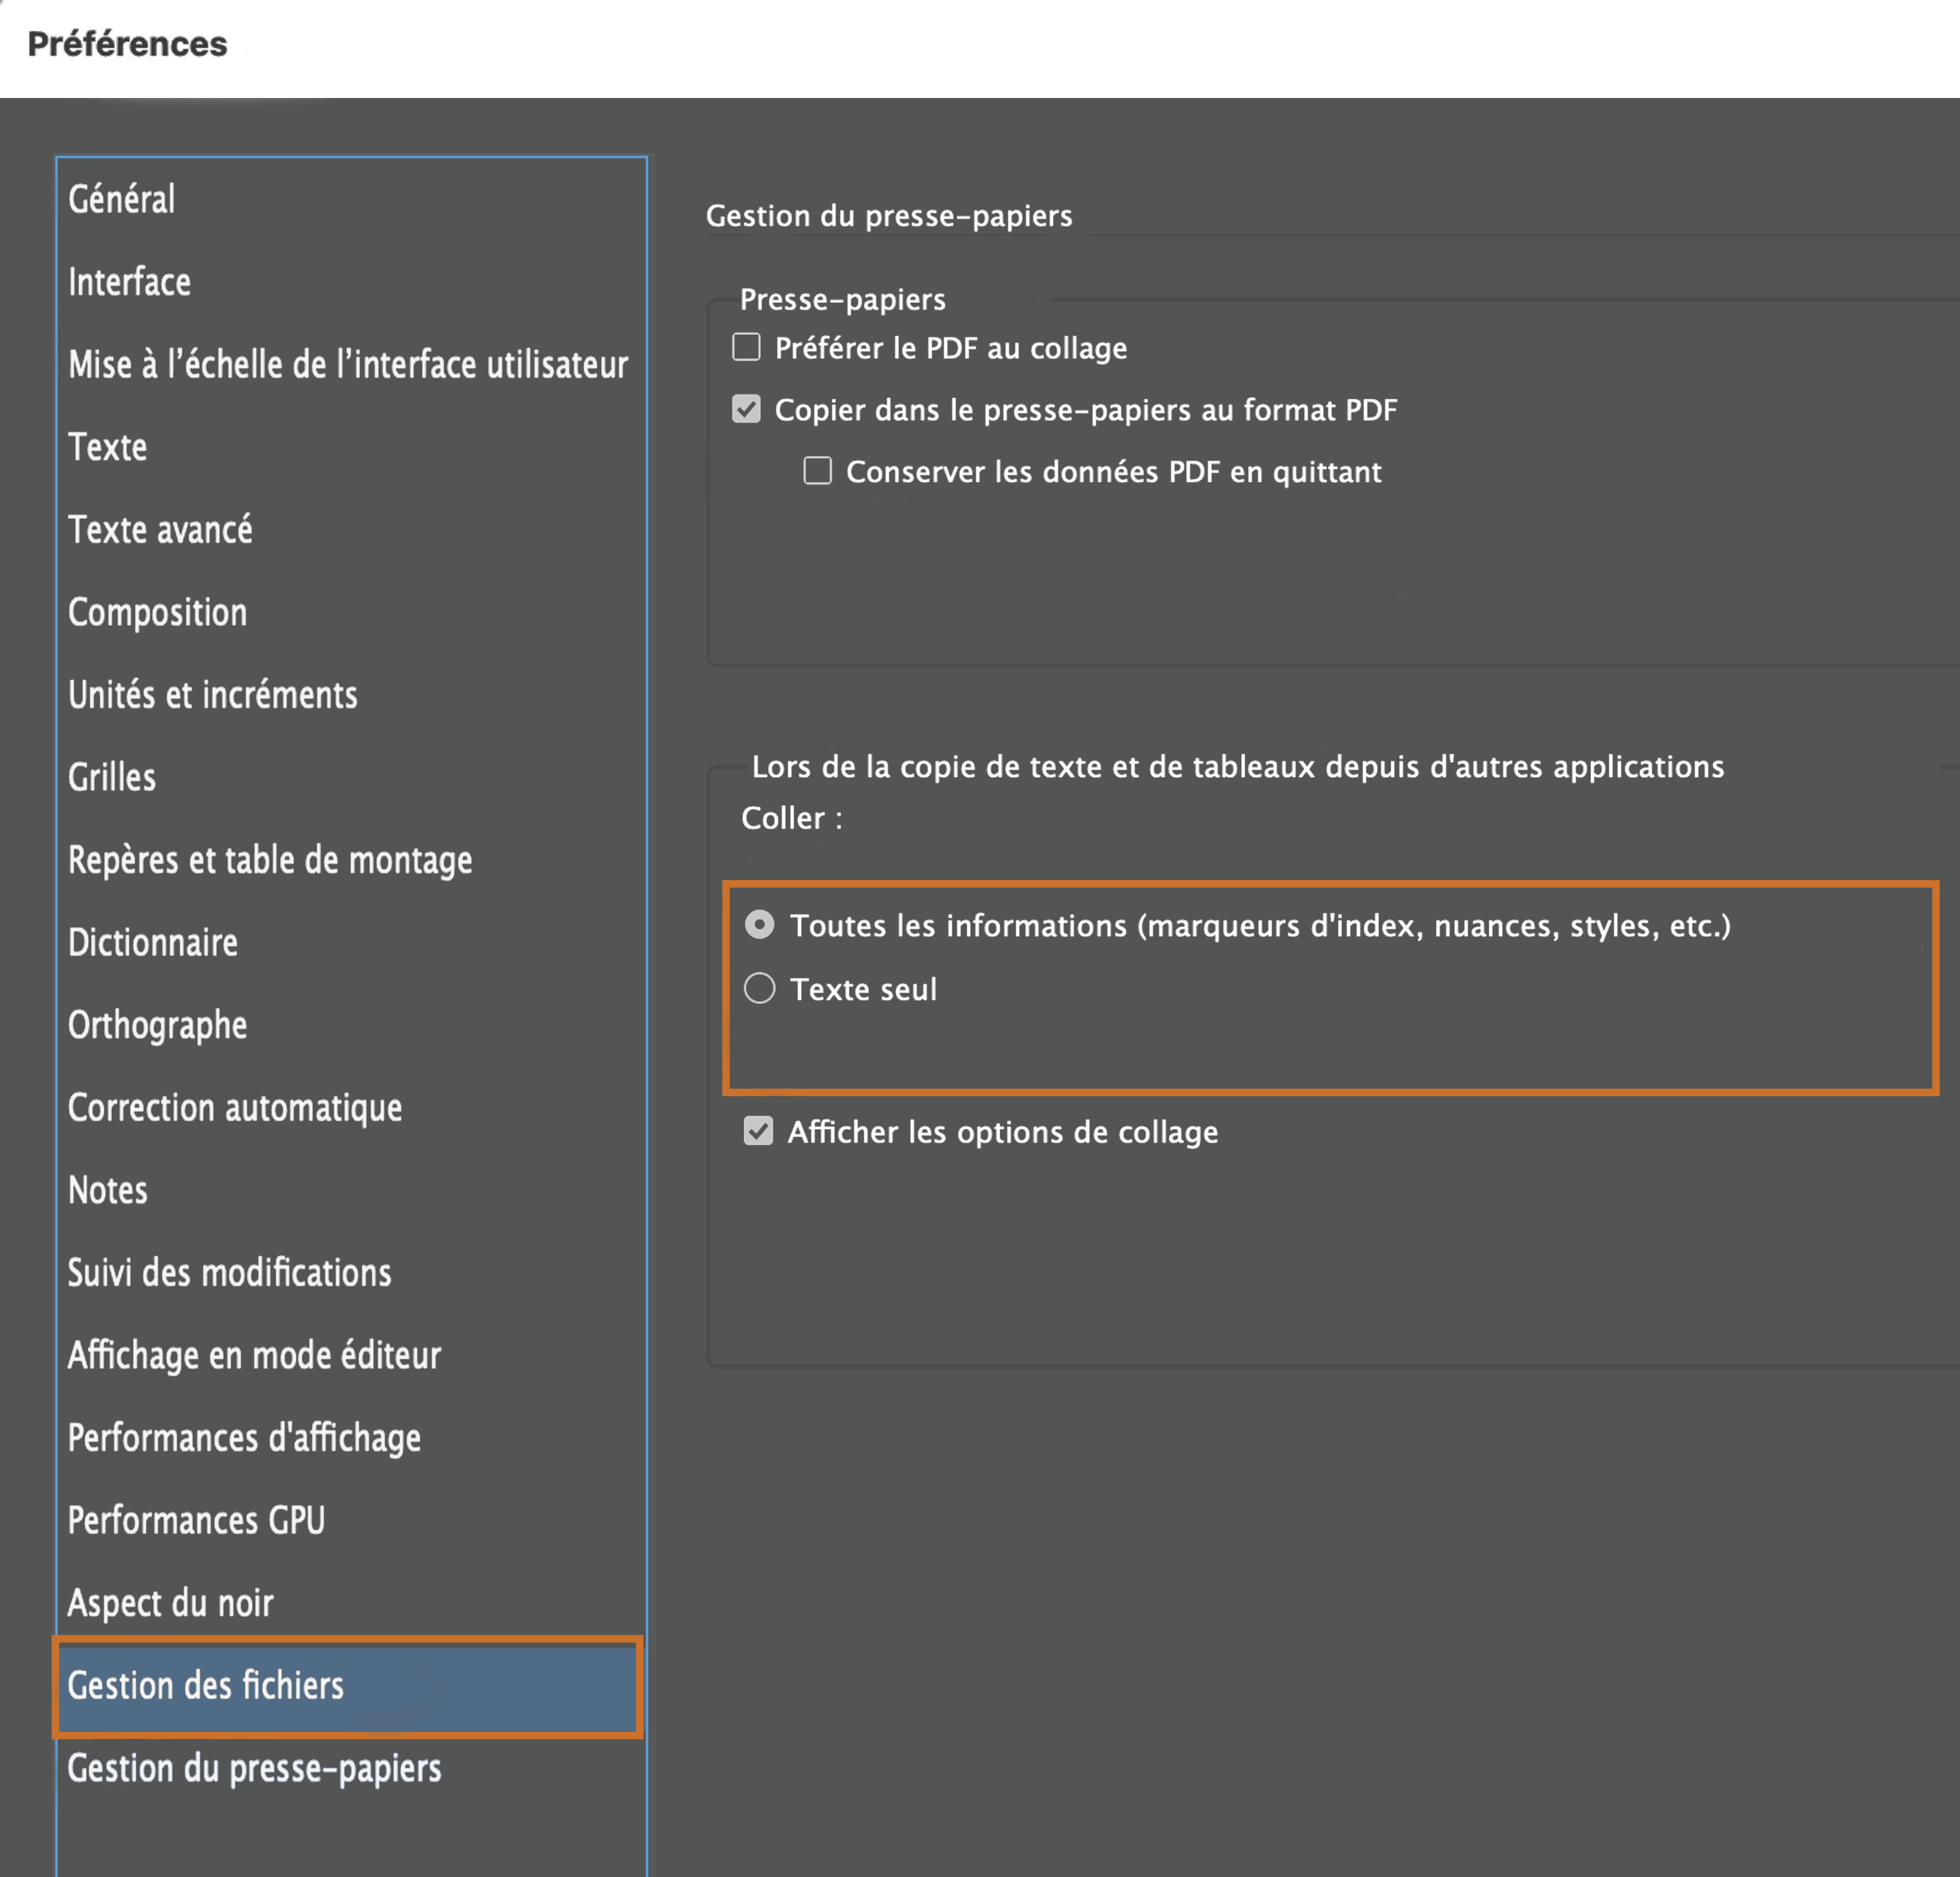
Task: Open Repères et table de montage
Action: (270, 860)
